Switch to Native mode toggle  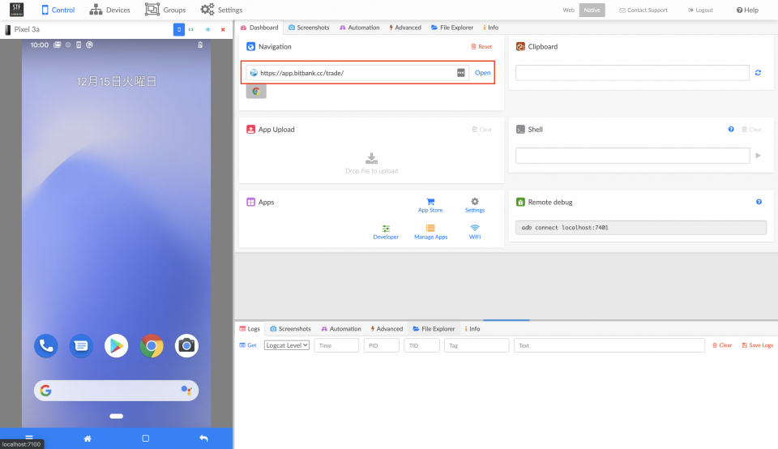592,10
